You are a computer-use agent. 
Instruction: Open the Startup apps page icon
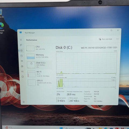(22, 61)
